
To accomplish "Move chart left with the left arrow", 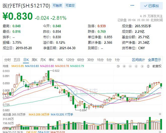I will 136,66.
